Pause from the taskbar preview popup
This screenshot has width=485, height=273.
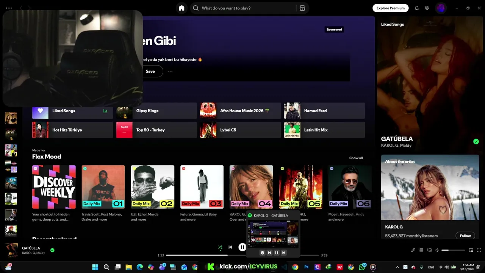click(x=276, y=253)
